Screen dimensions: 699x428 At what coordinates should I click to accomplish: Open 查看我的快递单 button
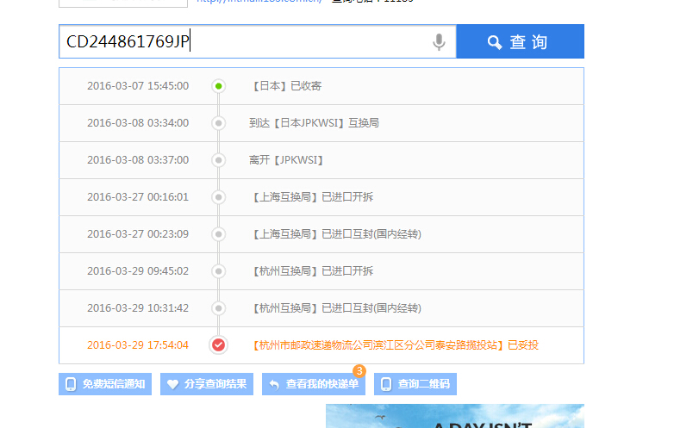[314, 384]
